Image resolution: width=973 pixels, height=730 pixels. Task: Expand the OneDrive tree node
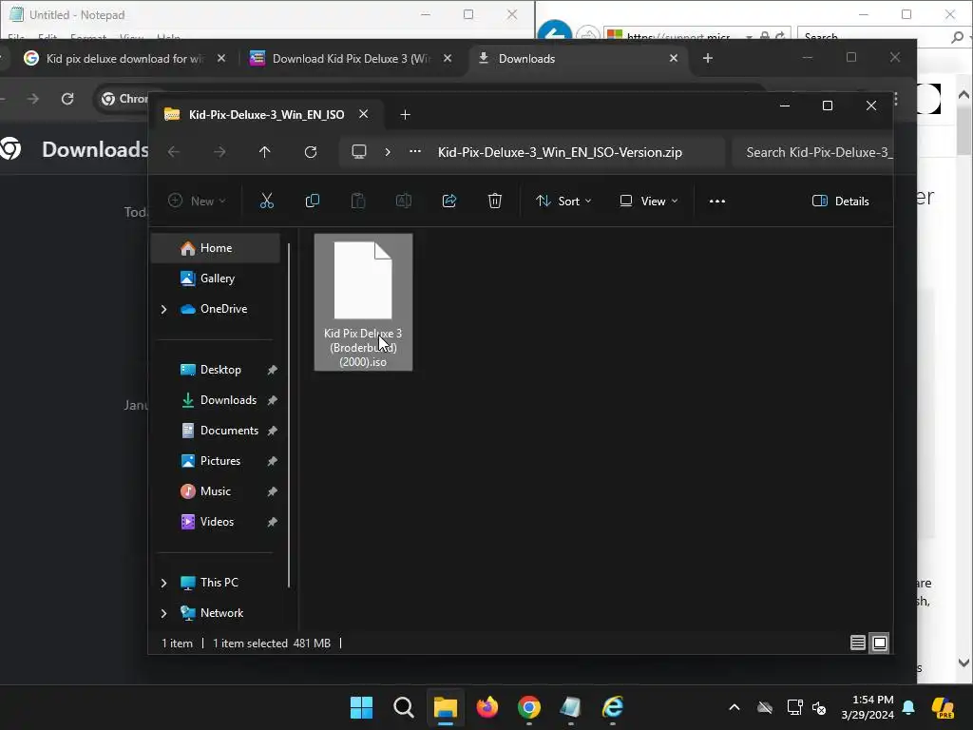click(x=163, y=309)
